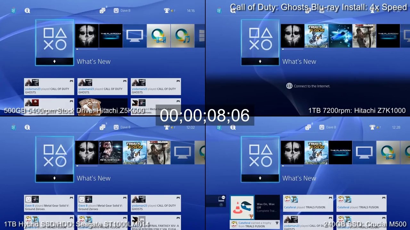Open Music Unlimited tile on Z5K500 screen

(x=183, y=36)
